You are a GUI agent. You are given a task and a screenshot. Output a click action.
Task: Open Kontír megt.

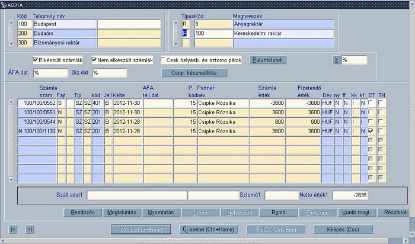tap(356, 212)
